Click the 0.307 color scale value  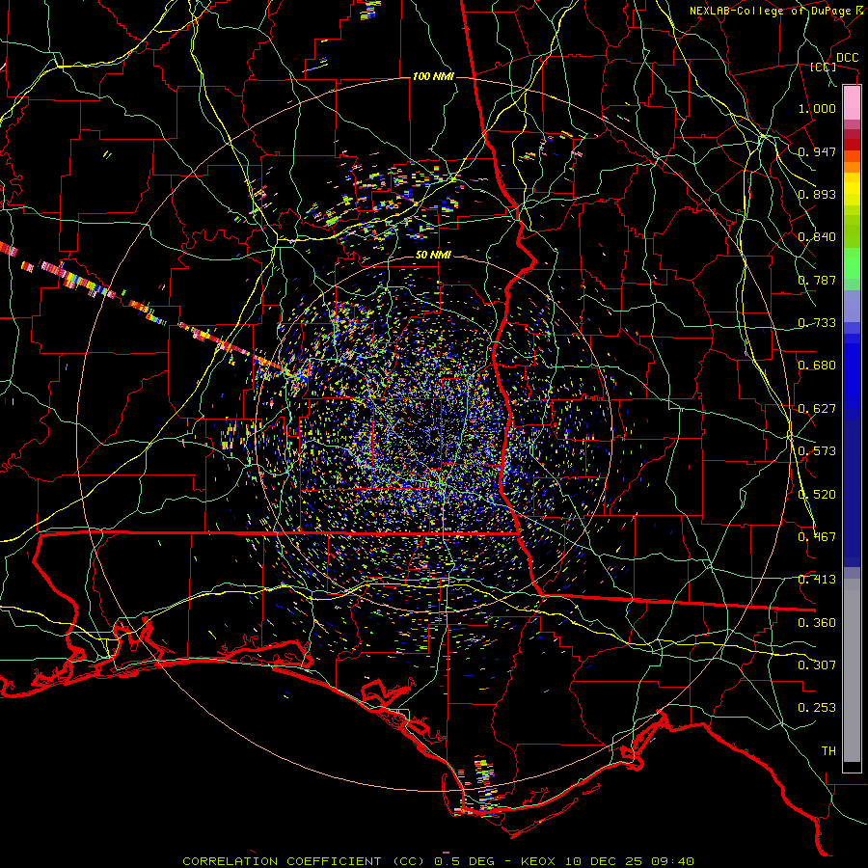pyautogui.click(x=817, y=665)
